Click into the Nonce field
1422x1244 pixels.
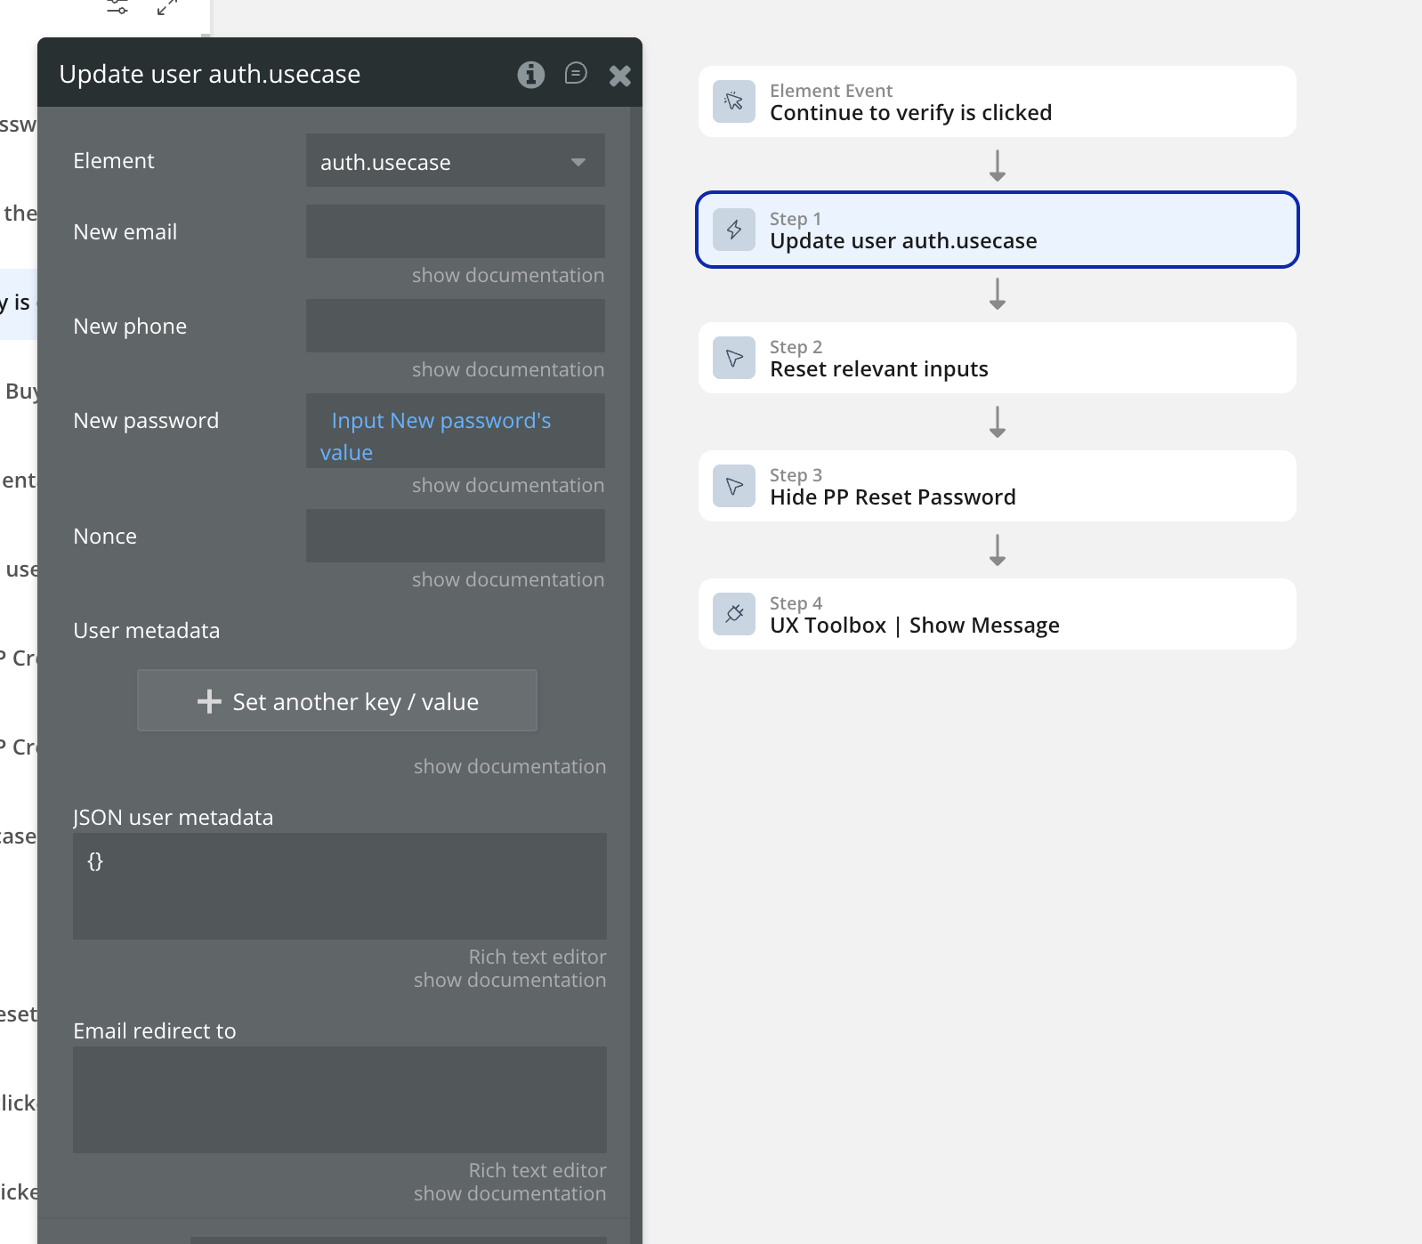tap(455, 536)
